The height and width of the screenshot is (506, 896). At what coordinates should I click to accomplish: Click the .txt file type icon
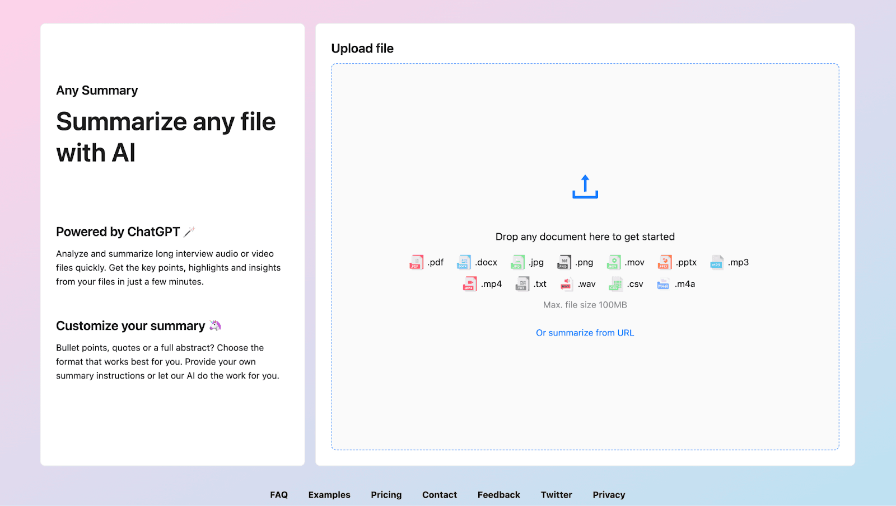[522, 284]
